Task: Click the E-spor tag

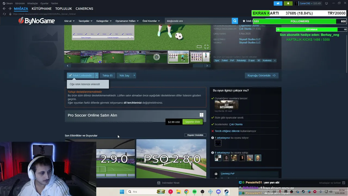Action: [251, 60]
